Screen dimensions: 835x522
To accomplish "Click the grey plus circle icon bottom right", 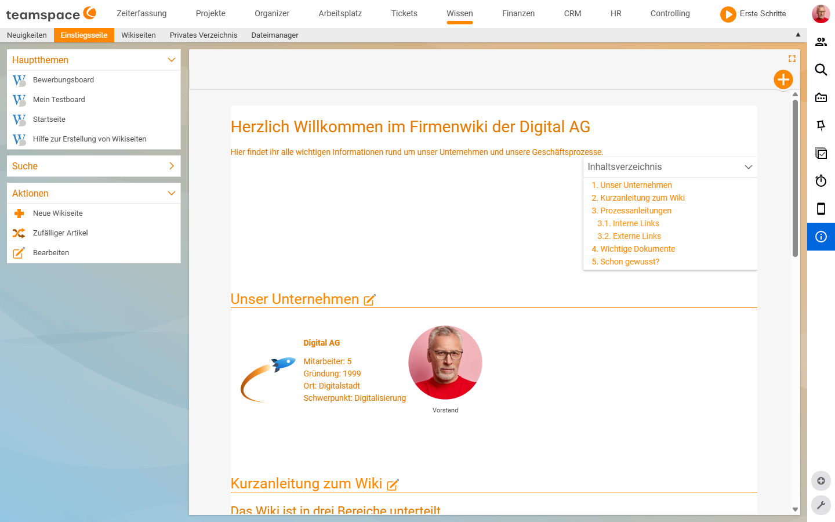I will 821,481.
